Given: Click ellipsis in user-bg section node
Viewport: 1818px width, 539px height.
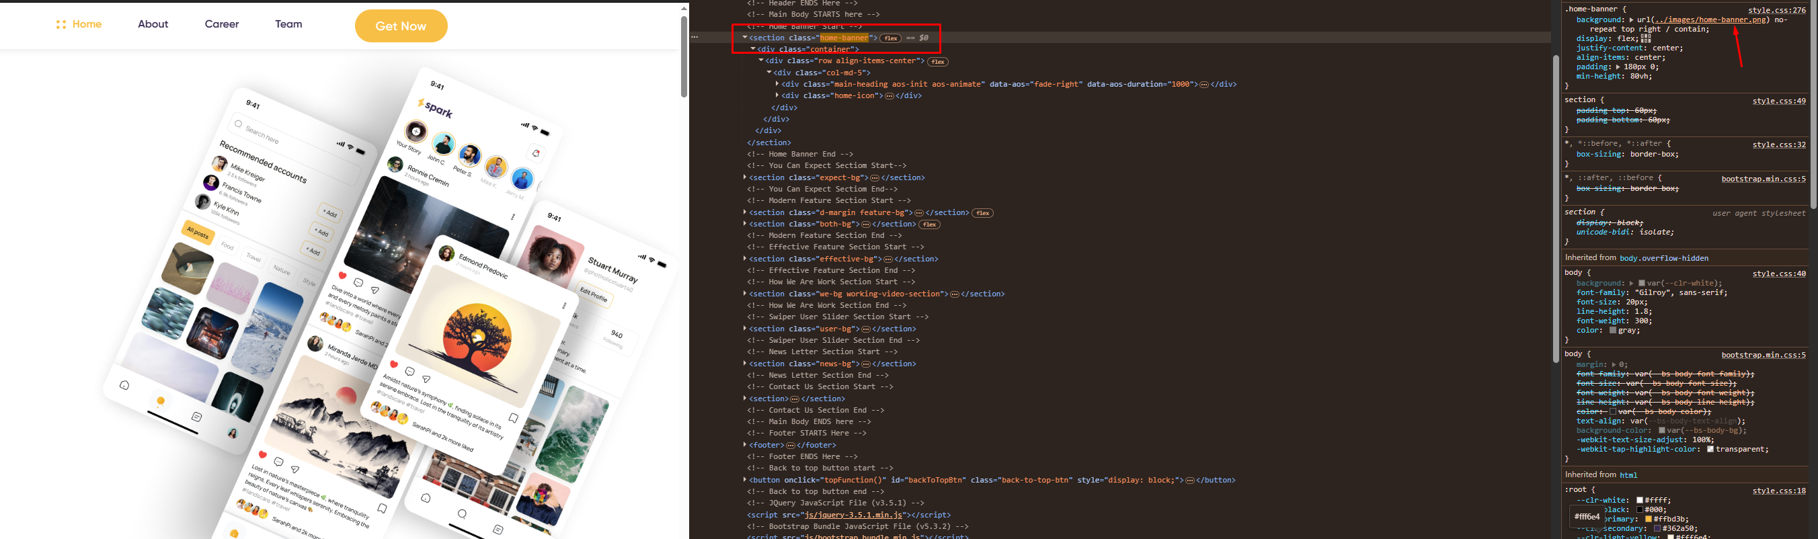Looking at the screenshot, I should pos(866,329).
